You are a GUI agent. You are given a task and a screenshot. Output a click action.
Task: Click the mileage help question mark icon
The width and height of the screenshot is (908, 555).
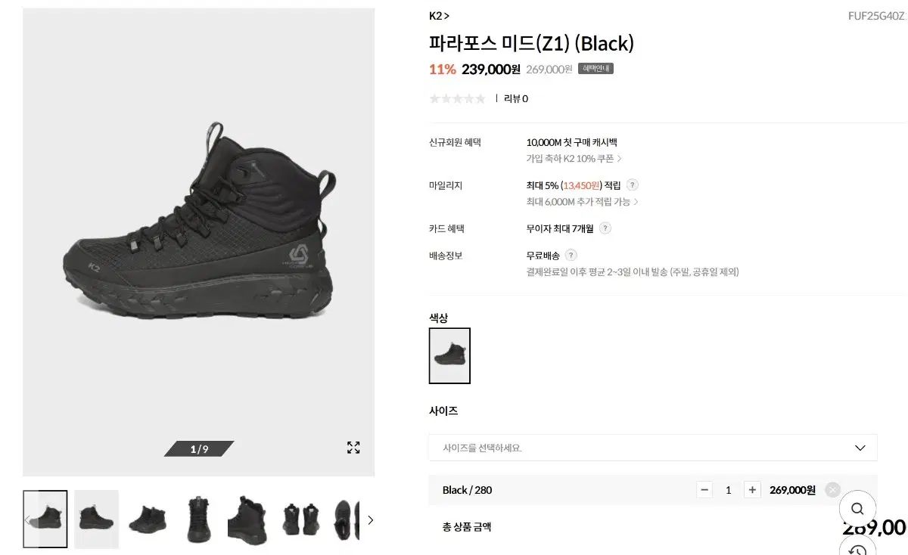633,185
